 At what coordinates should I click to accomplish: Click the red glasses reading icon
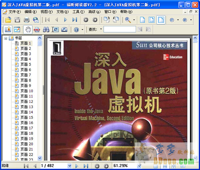coord(37,30)
